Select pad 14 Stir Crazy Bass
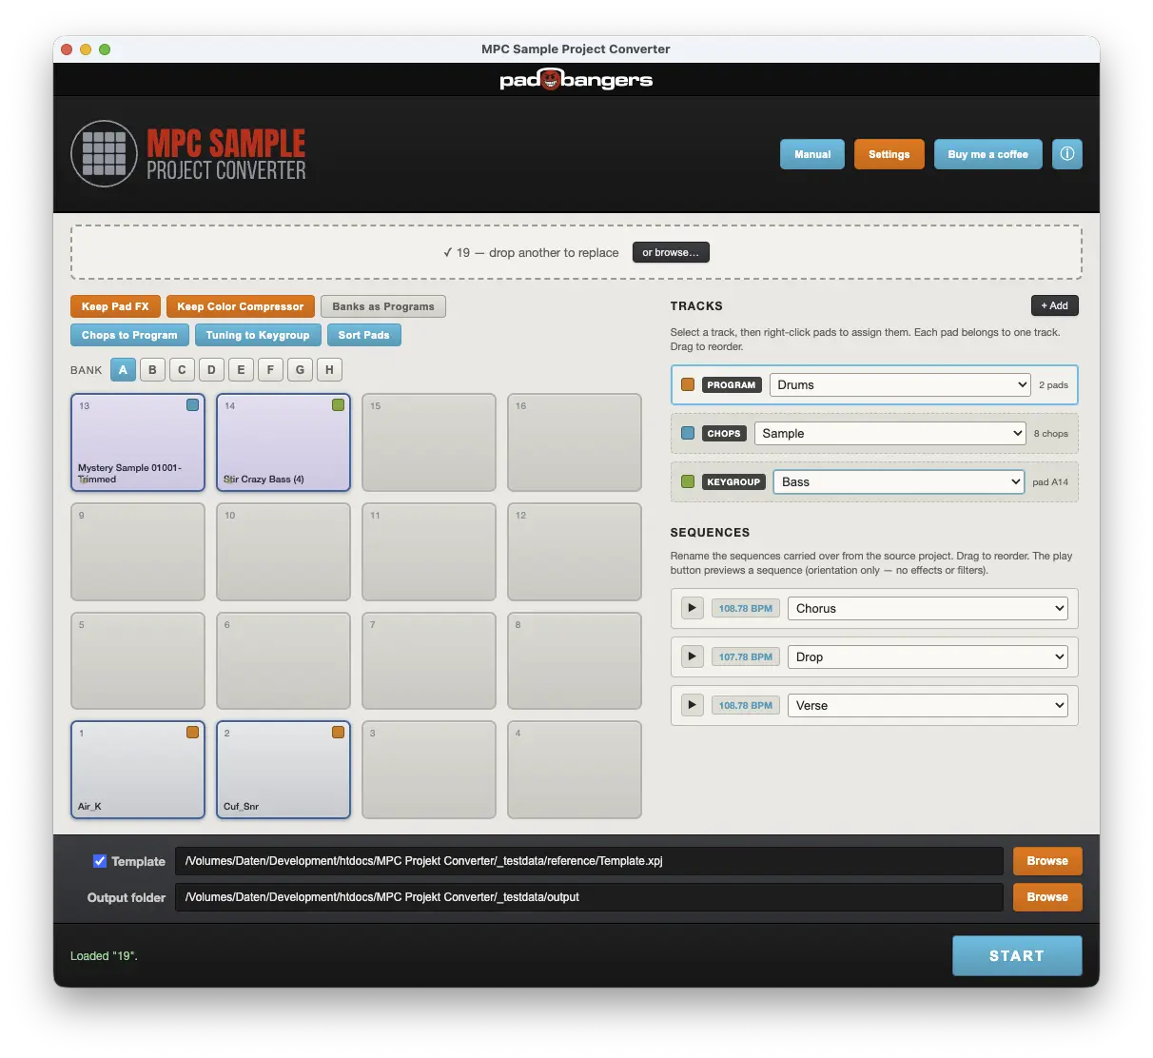The width and height of the screenshot is (1153, 1058). (283, 442)
